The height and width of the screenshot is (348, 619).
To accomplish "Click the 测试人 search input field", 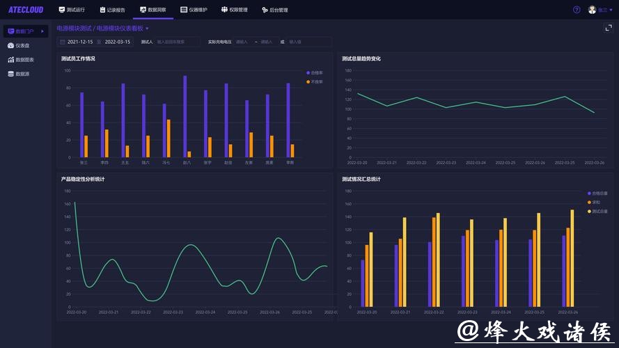I will pos(178,42).
